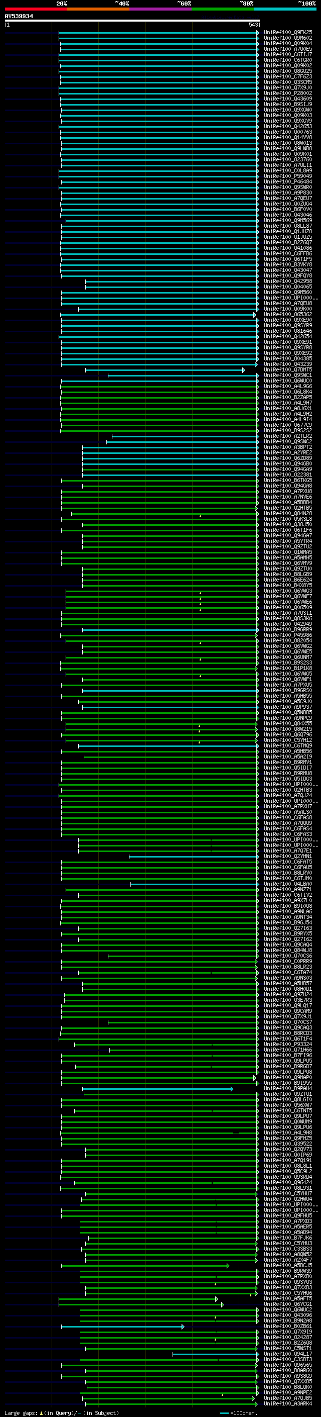Click the UniRef100_Q65362 label
The width and height of the screenshot is (321, 1417).
click(288, 315)
